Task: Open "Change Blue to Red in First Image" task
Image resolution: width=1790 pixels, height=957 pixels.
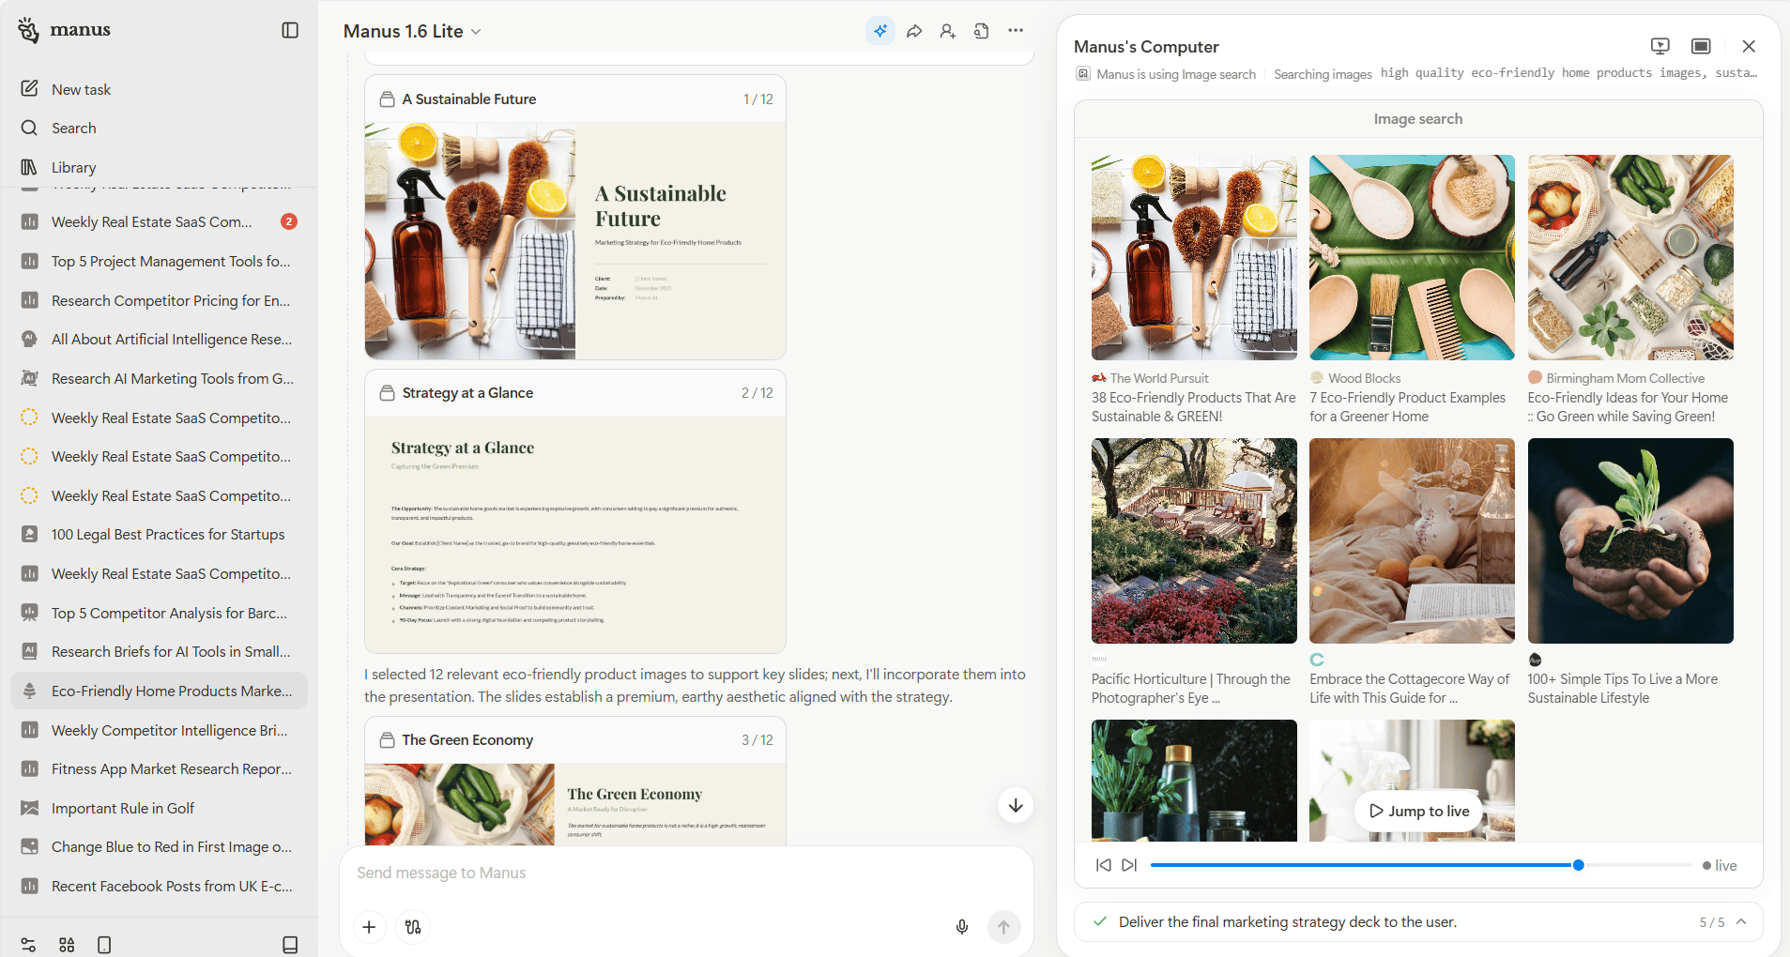Action: 159,847
